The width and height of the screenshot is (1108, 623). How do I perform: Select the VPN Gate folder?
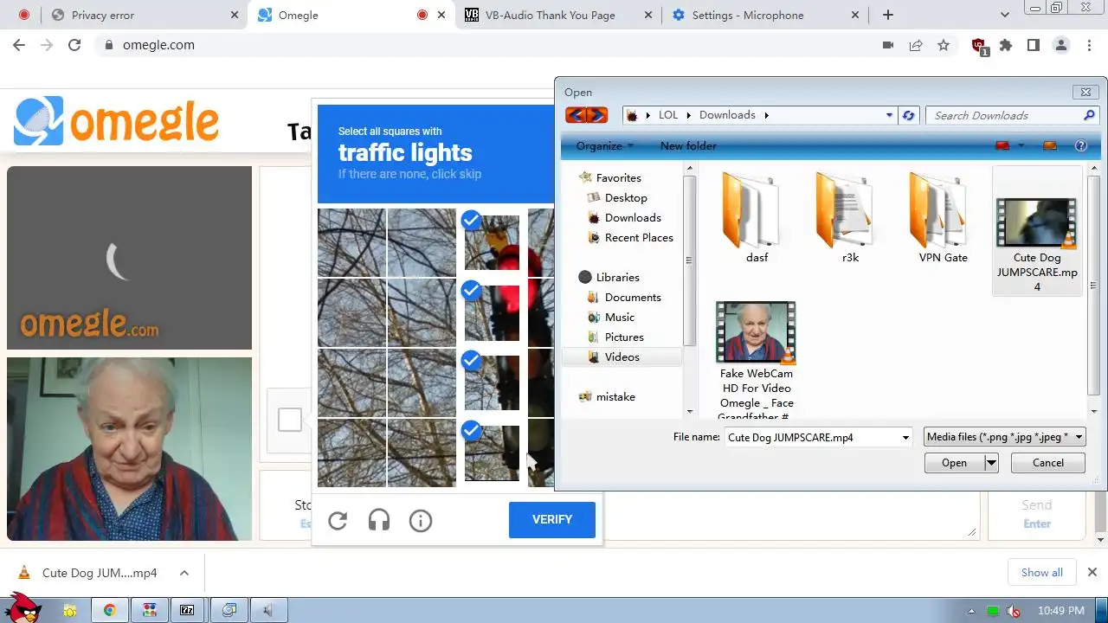944,218
